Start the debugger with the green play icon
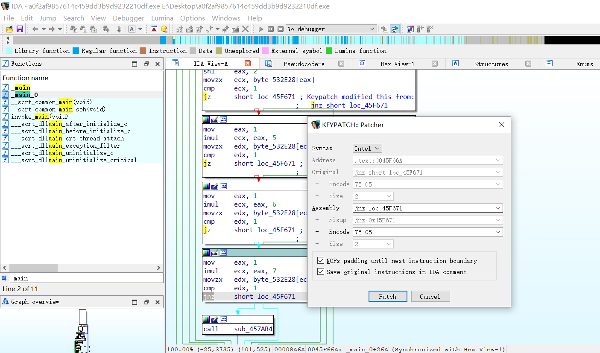Screen dimensions: 600x353 (260, 29)
